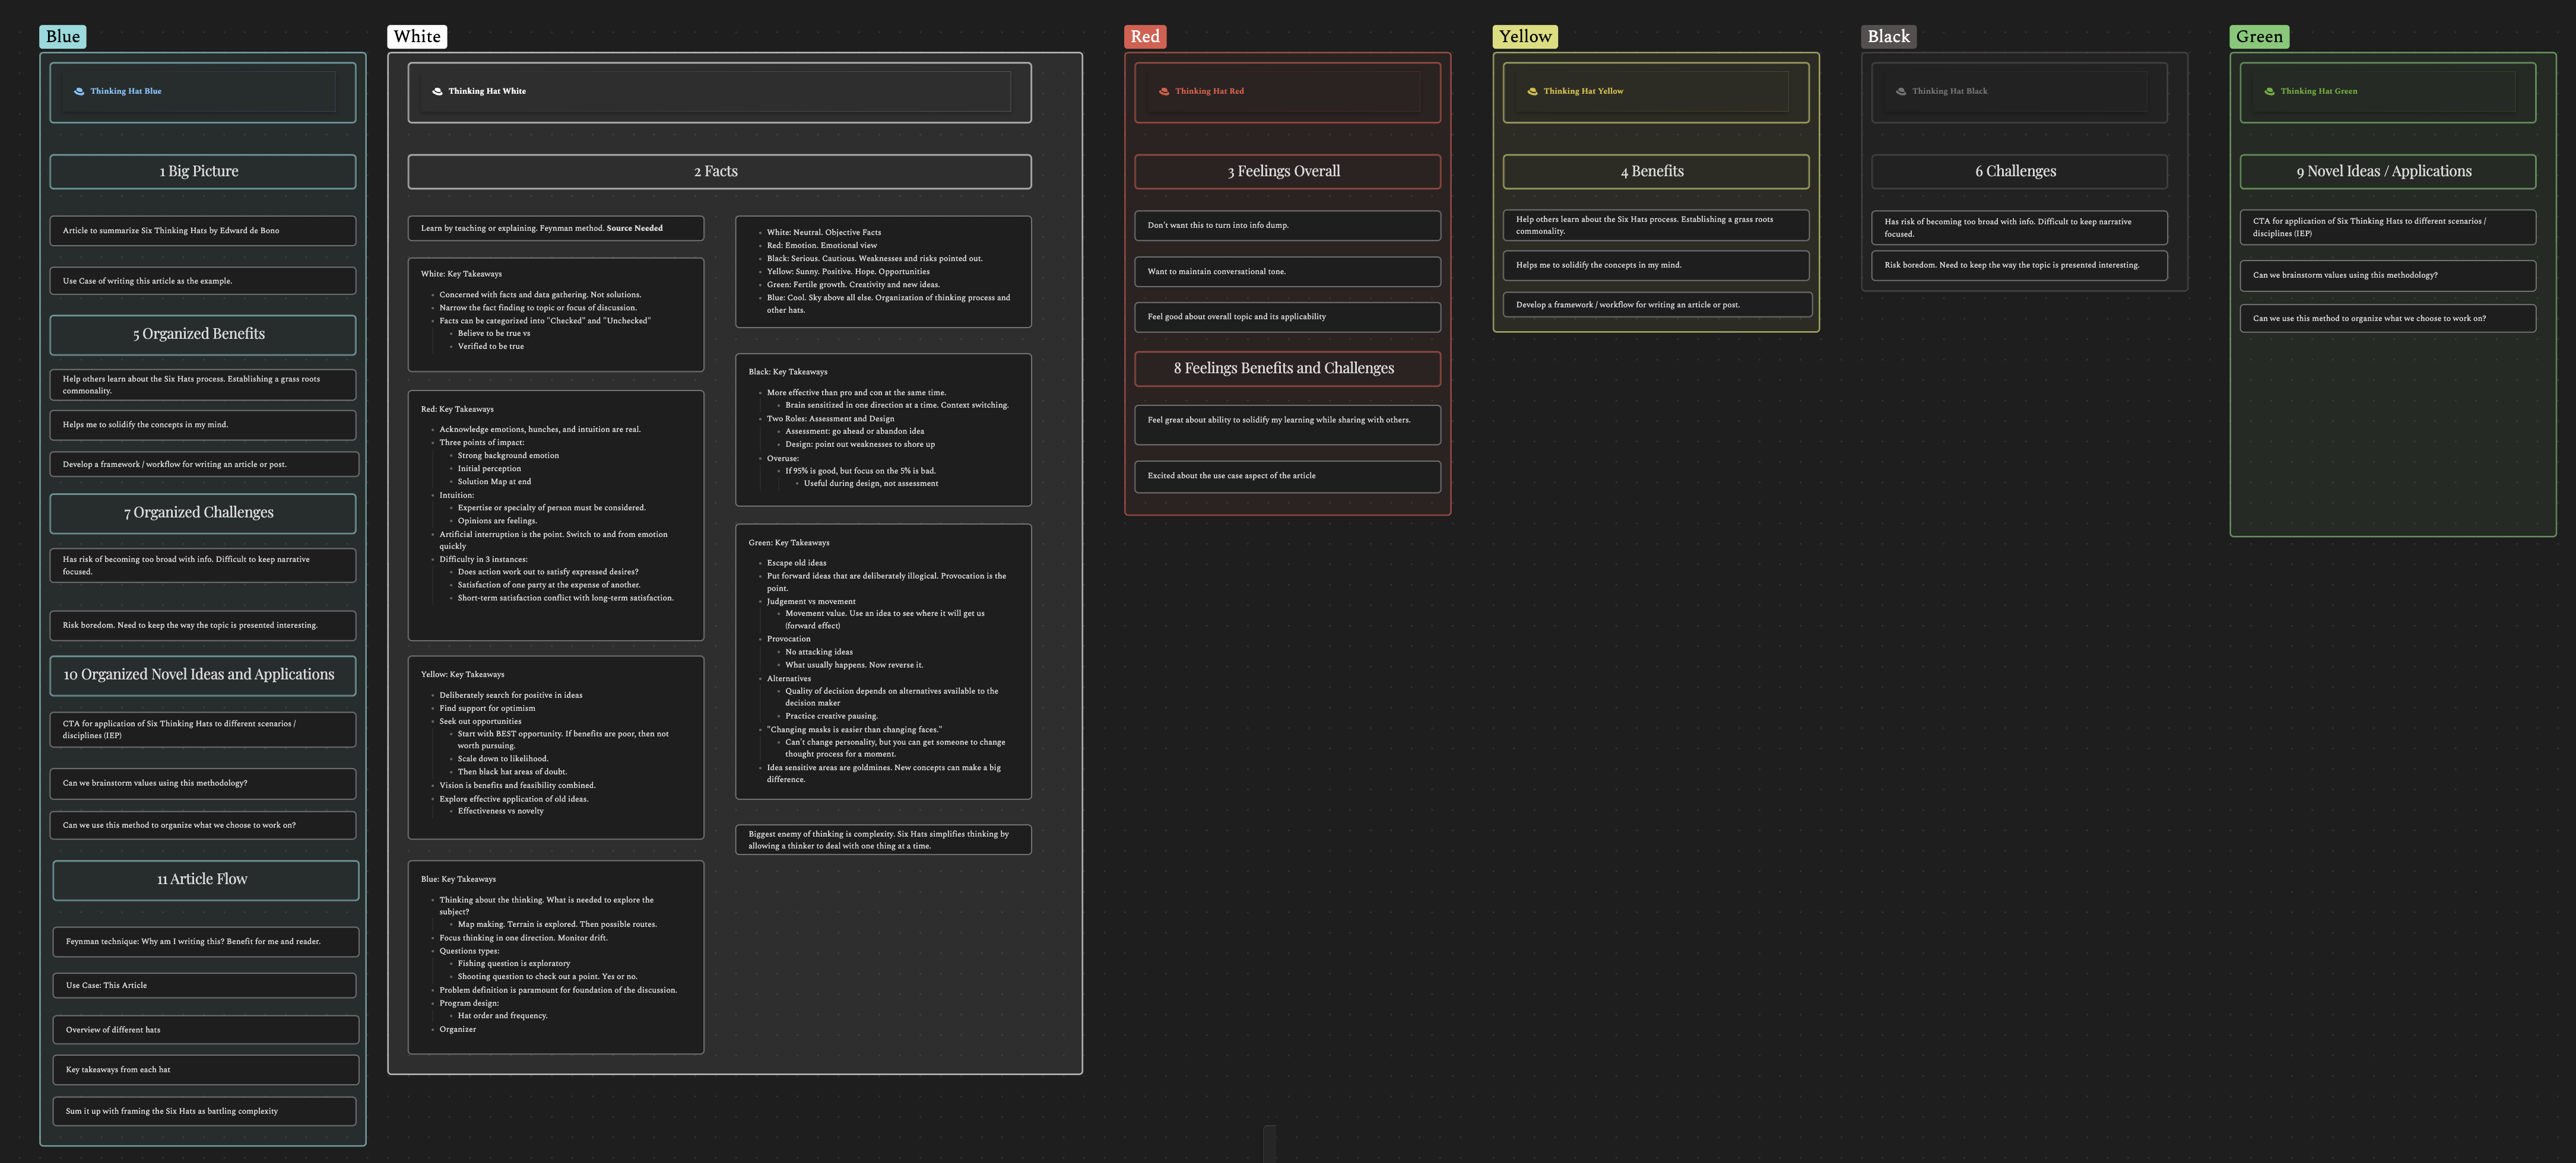The image size is (2576, 1163).
Task: Select the Blue group label
Action: pyautogui.click(x=63, y=37)
